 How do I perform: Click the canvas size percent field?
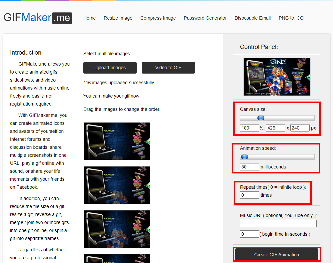250,128
